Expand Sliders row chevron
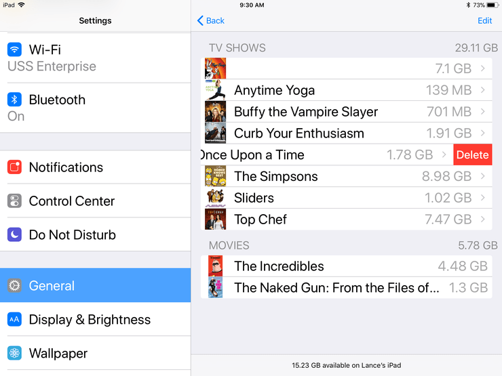502x376 pixels. [x=483, y=198]
